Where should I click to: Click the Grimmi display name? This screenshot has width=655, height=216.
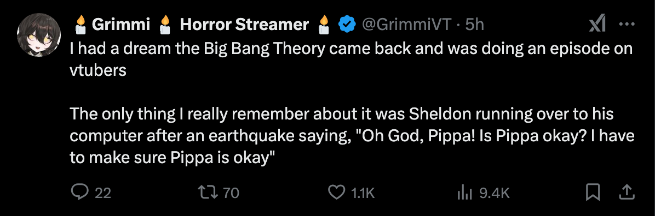(120, 25)
